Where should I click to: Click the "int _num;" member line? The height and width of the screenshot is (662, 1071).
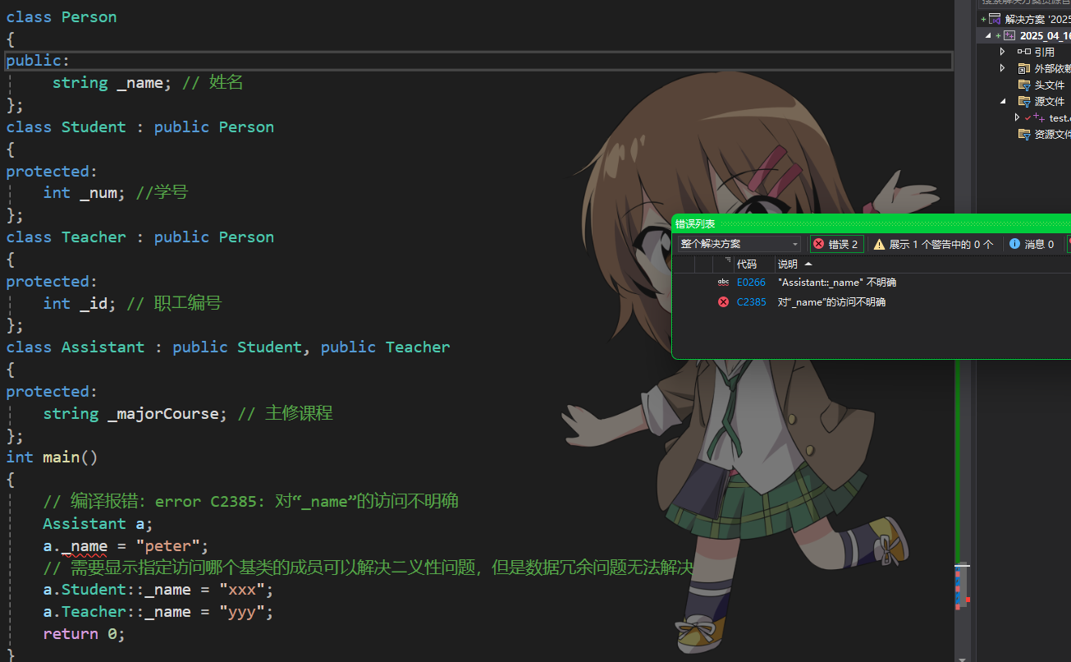pos(85,192)
